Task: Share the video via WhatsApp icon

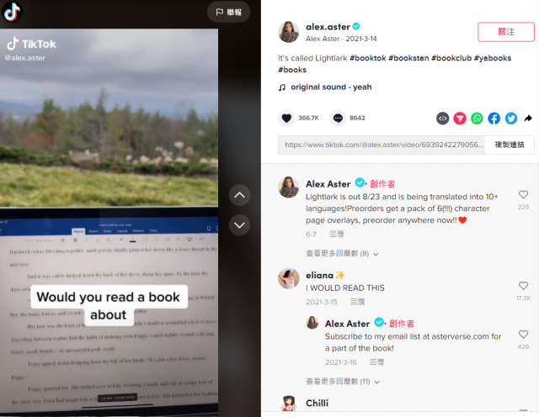Action: (x=477, y=119)
